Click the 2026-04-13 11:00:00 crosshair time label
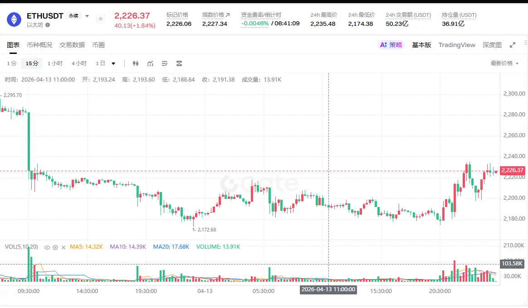 click(328, 289)
